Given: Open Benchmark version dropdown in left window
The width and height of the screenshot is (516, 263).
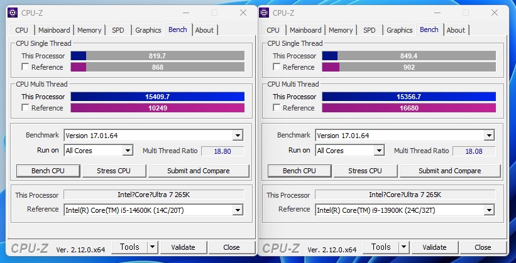Looking at the screenshot, I should [238, 135].
